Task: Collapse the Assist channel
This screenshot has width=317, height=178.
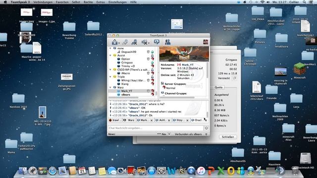Action: tap(110, 55)
